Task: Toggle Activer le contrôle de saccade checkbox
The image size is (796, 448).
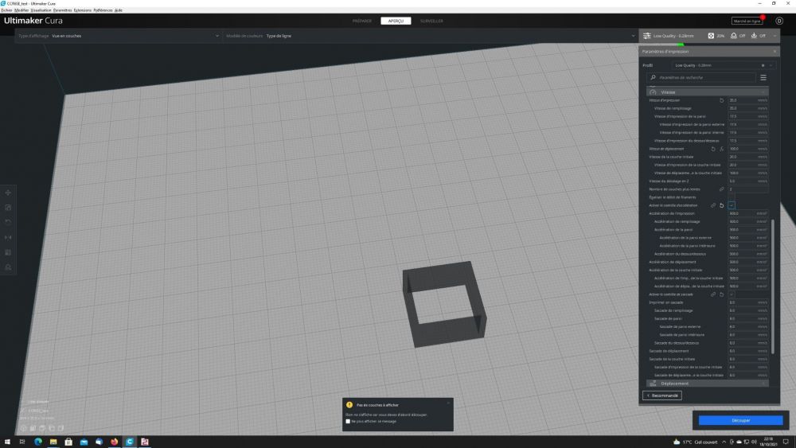Action: click(x=732, y=294)
